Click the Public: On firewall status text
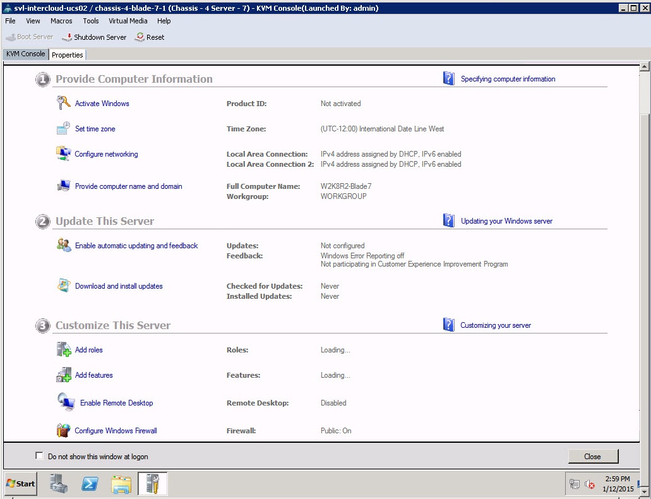This screenshot has height=499, width=651. coord(336,431)
